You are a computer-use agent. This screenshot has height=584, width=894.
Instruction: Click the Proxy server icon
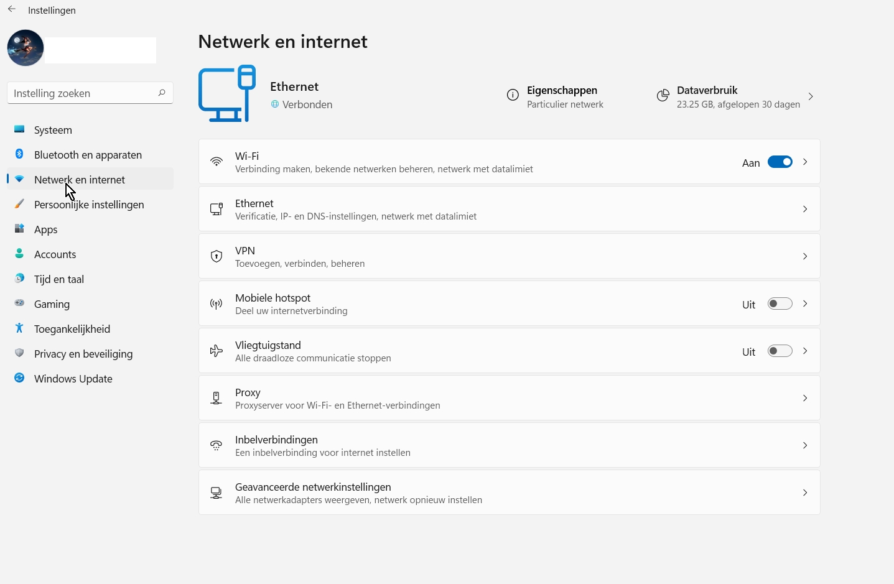[216, 398]
